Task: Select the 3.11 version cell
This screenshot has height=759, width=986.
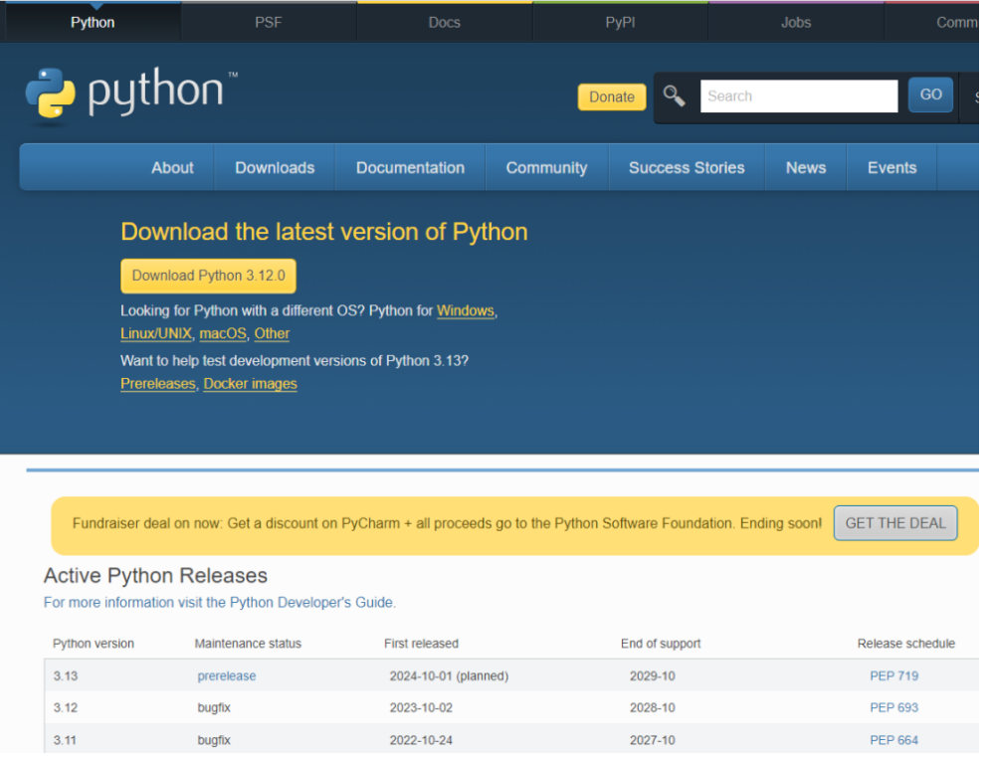Action: (65, 740)
